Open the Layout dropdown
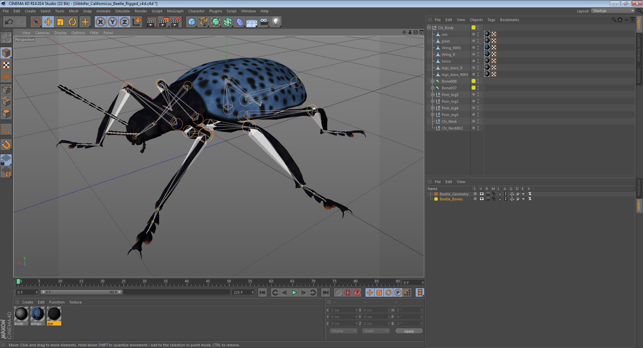 (613, 11)
